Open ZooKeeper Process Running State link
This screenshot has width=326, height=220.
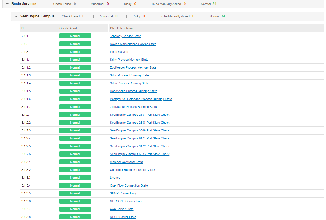coord(133,107)
